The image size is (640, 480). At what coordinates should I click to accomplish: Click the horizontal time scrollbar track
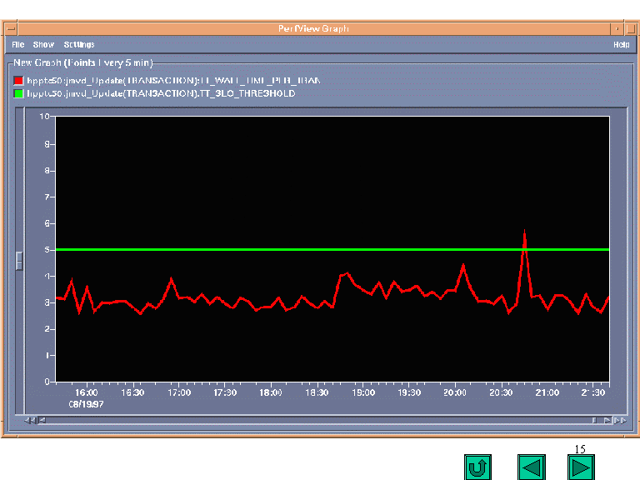317,420
